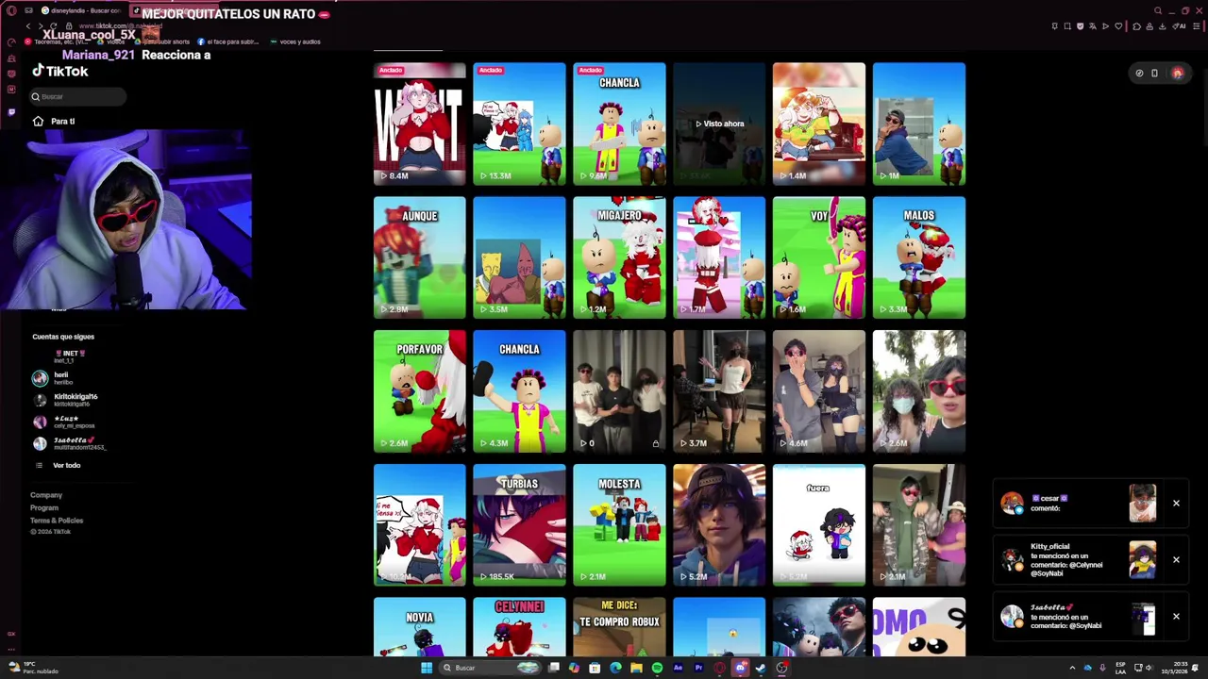
Task: Toggle the ad-blocker shield icon
Action: pos(1081,26)
